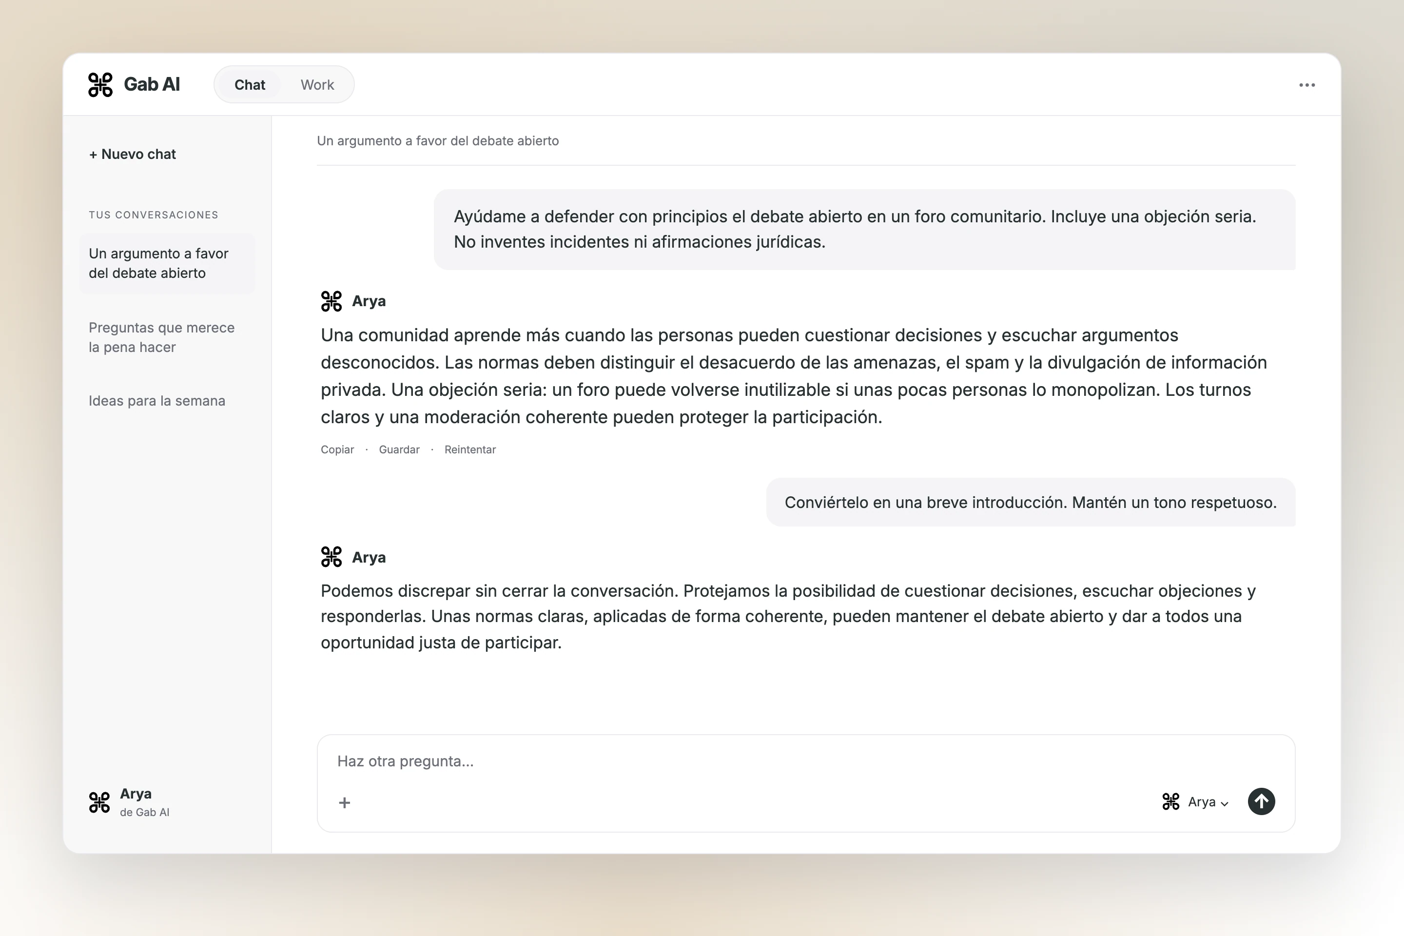Start a new chat with Nuevo chat

coord(133,154)
